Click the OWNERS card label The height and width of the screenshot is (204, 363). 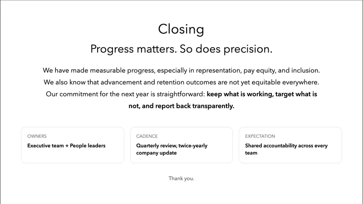(37, 136)
